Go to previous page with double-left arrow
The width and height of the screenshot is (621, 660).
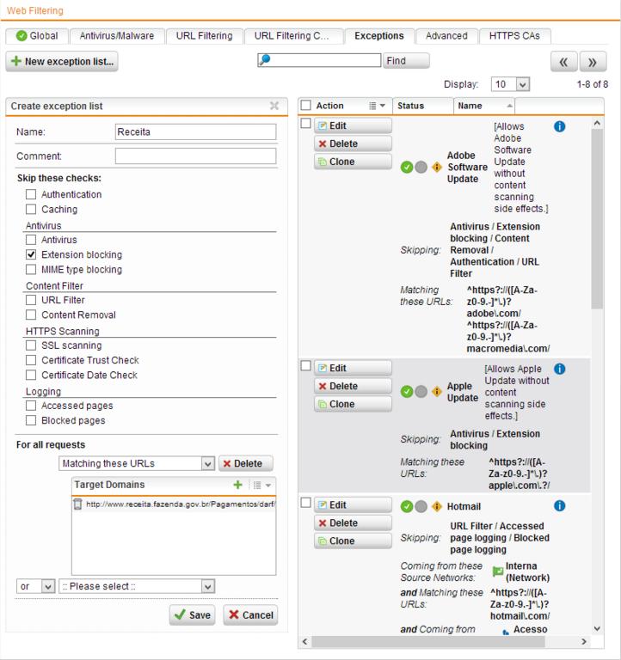[563, 62]
